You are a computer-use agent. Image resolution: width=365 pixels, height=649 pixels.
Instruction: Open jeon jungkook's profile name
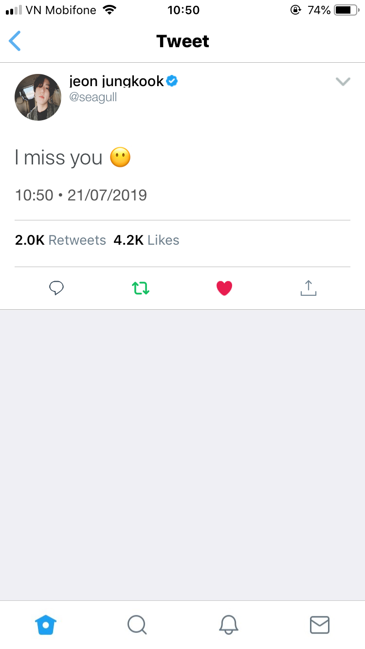point(116,81)
